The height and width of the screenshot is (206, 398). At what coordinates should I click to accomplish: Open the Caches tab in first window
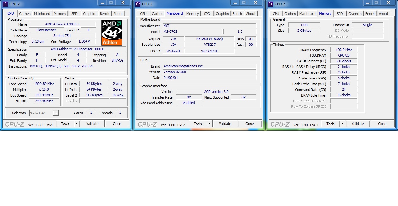[25, 14]
